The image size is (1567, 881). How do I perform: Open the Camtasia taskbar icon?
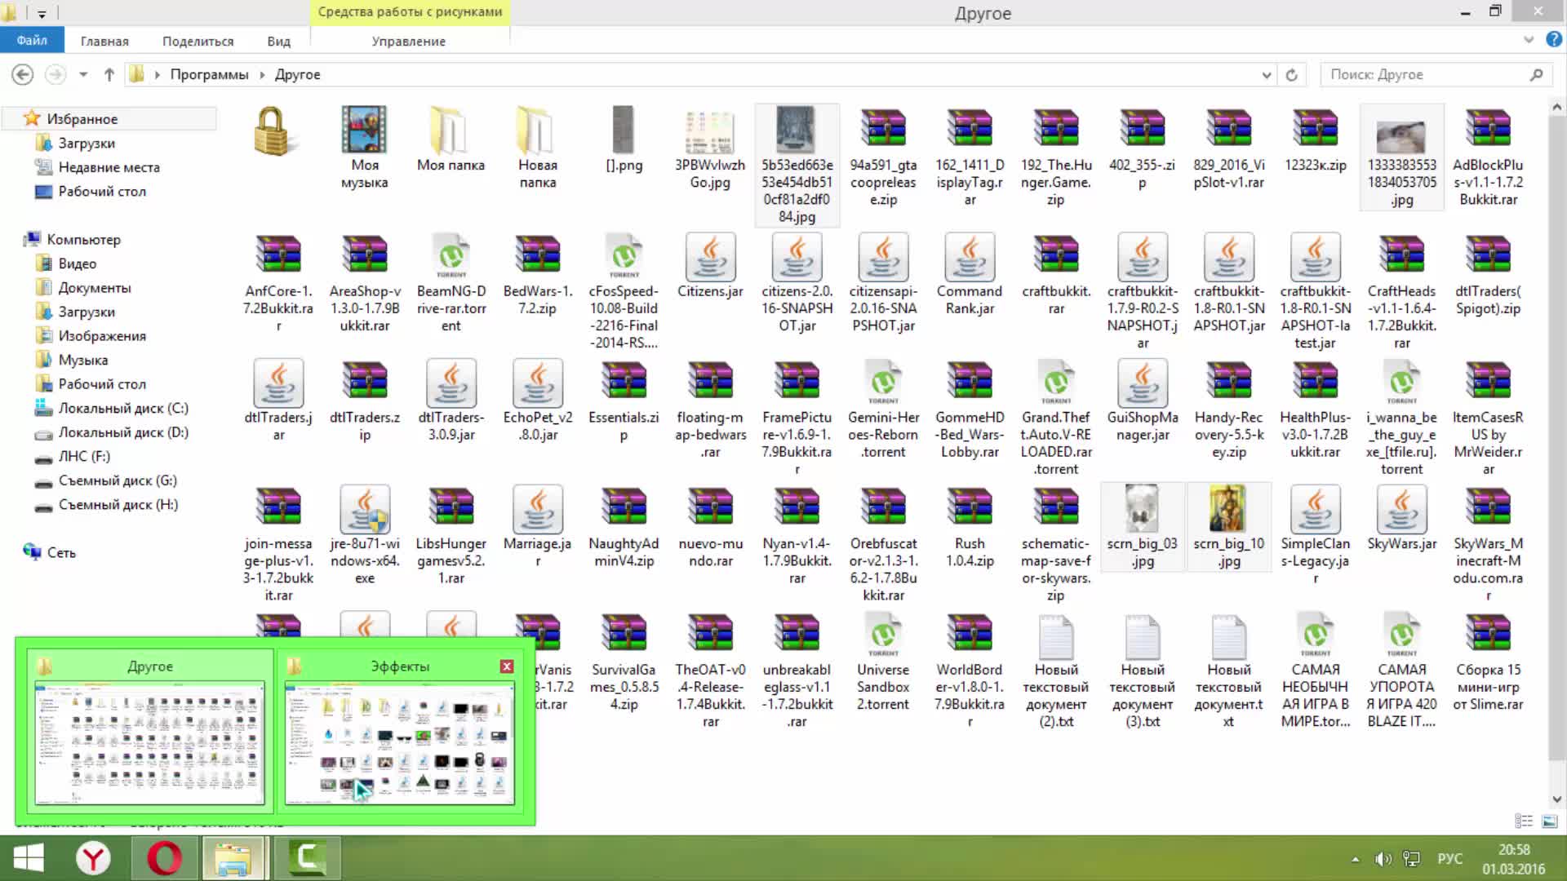307,858
